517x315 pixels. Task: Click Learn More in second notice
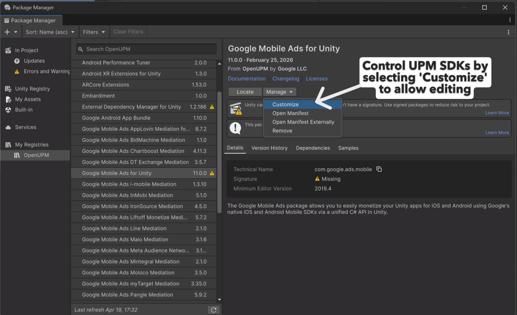pyautogui.click(x=497, y=133)
